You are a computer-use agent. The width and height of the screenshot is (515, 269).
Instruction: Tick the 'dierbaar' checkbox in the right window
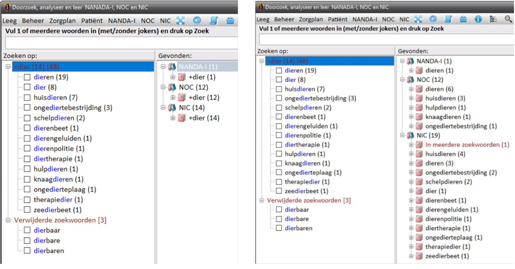coord(279,210)
